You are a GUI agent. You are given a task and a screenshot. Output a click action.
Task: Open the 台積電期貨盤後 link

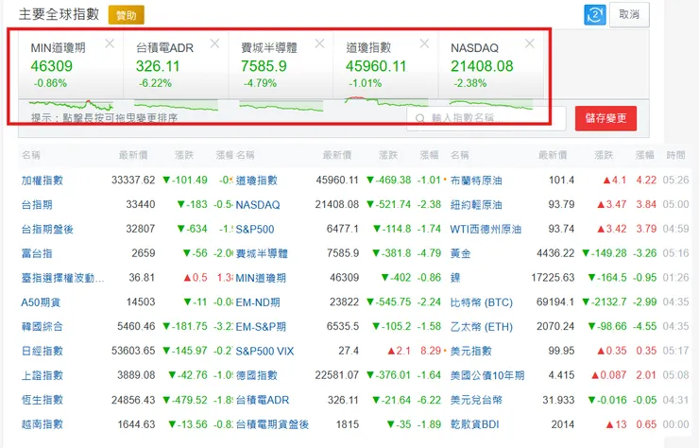(x=272, y=424)
